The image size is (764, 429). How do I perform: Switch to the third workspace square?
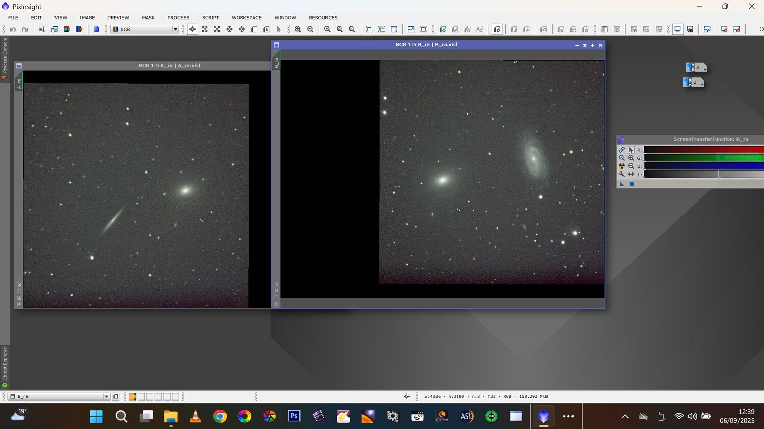pos(150,396)
